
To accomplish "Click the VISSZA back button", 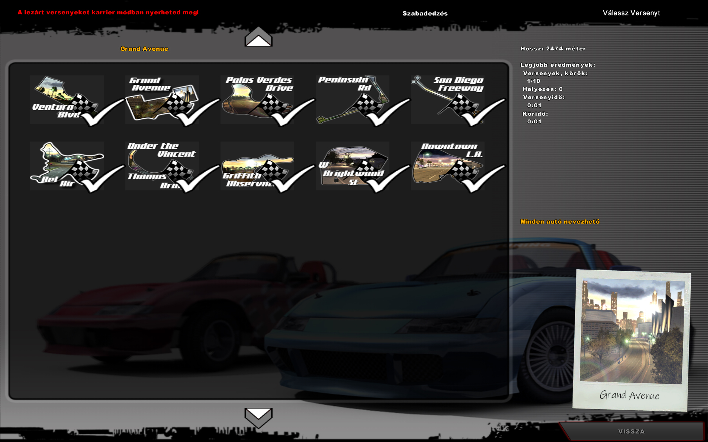I will [x=631, y=431].
